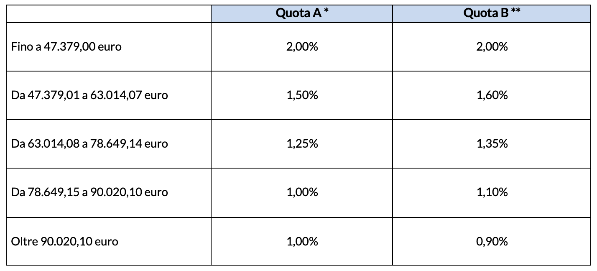597x271 pixels.
Task: Click the double asterisk after Quota B
Action: tap(515, 11)
